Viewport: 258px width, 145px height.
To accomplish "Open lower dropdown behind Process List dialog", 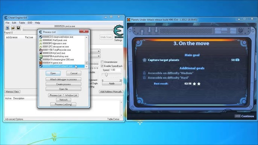I will pos(99,56).
